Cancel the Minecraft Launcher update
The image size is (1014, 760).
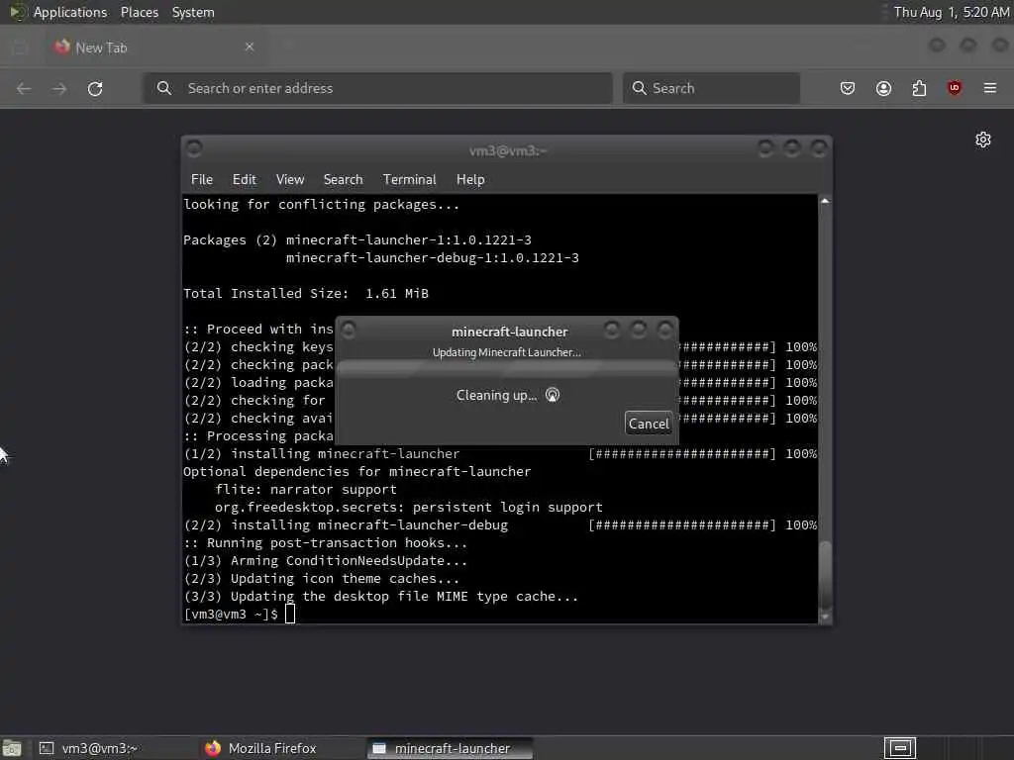coord(649,424)
